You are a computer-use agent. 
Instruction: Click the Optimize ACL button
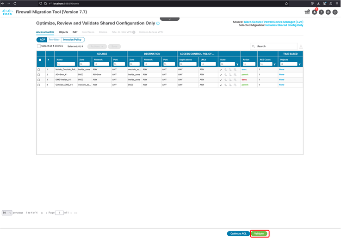click(238, 233)
